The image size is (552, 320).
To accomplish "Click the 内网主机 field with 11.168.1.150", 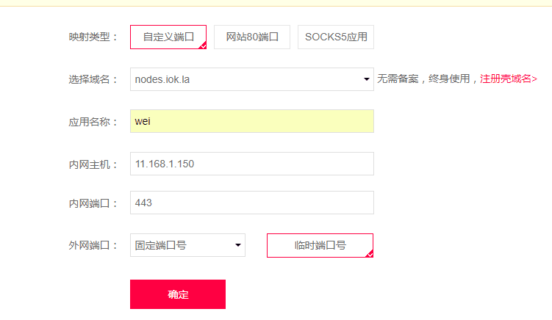I will (x=251, y=164).
